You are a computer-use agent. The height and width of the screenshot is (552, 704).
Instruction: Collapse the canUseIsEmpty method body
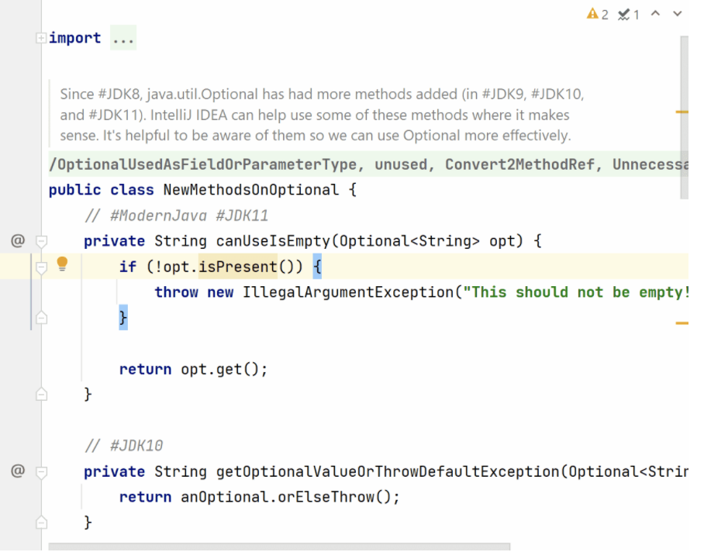coord(41,241)
